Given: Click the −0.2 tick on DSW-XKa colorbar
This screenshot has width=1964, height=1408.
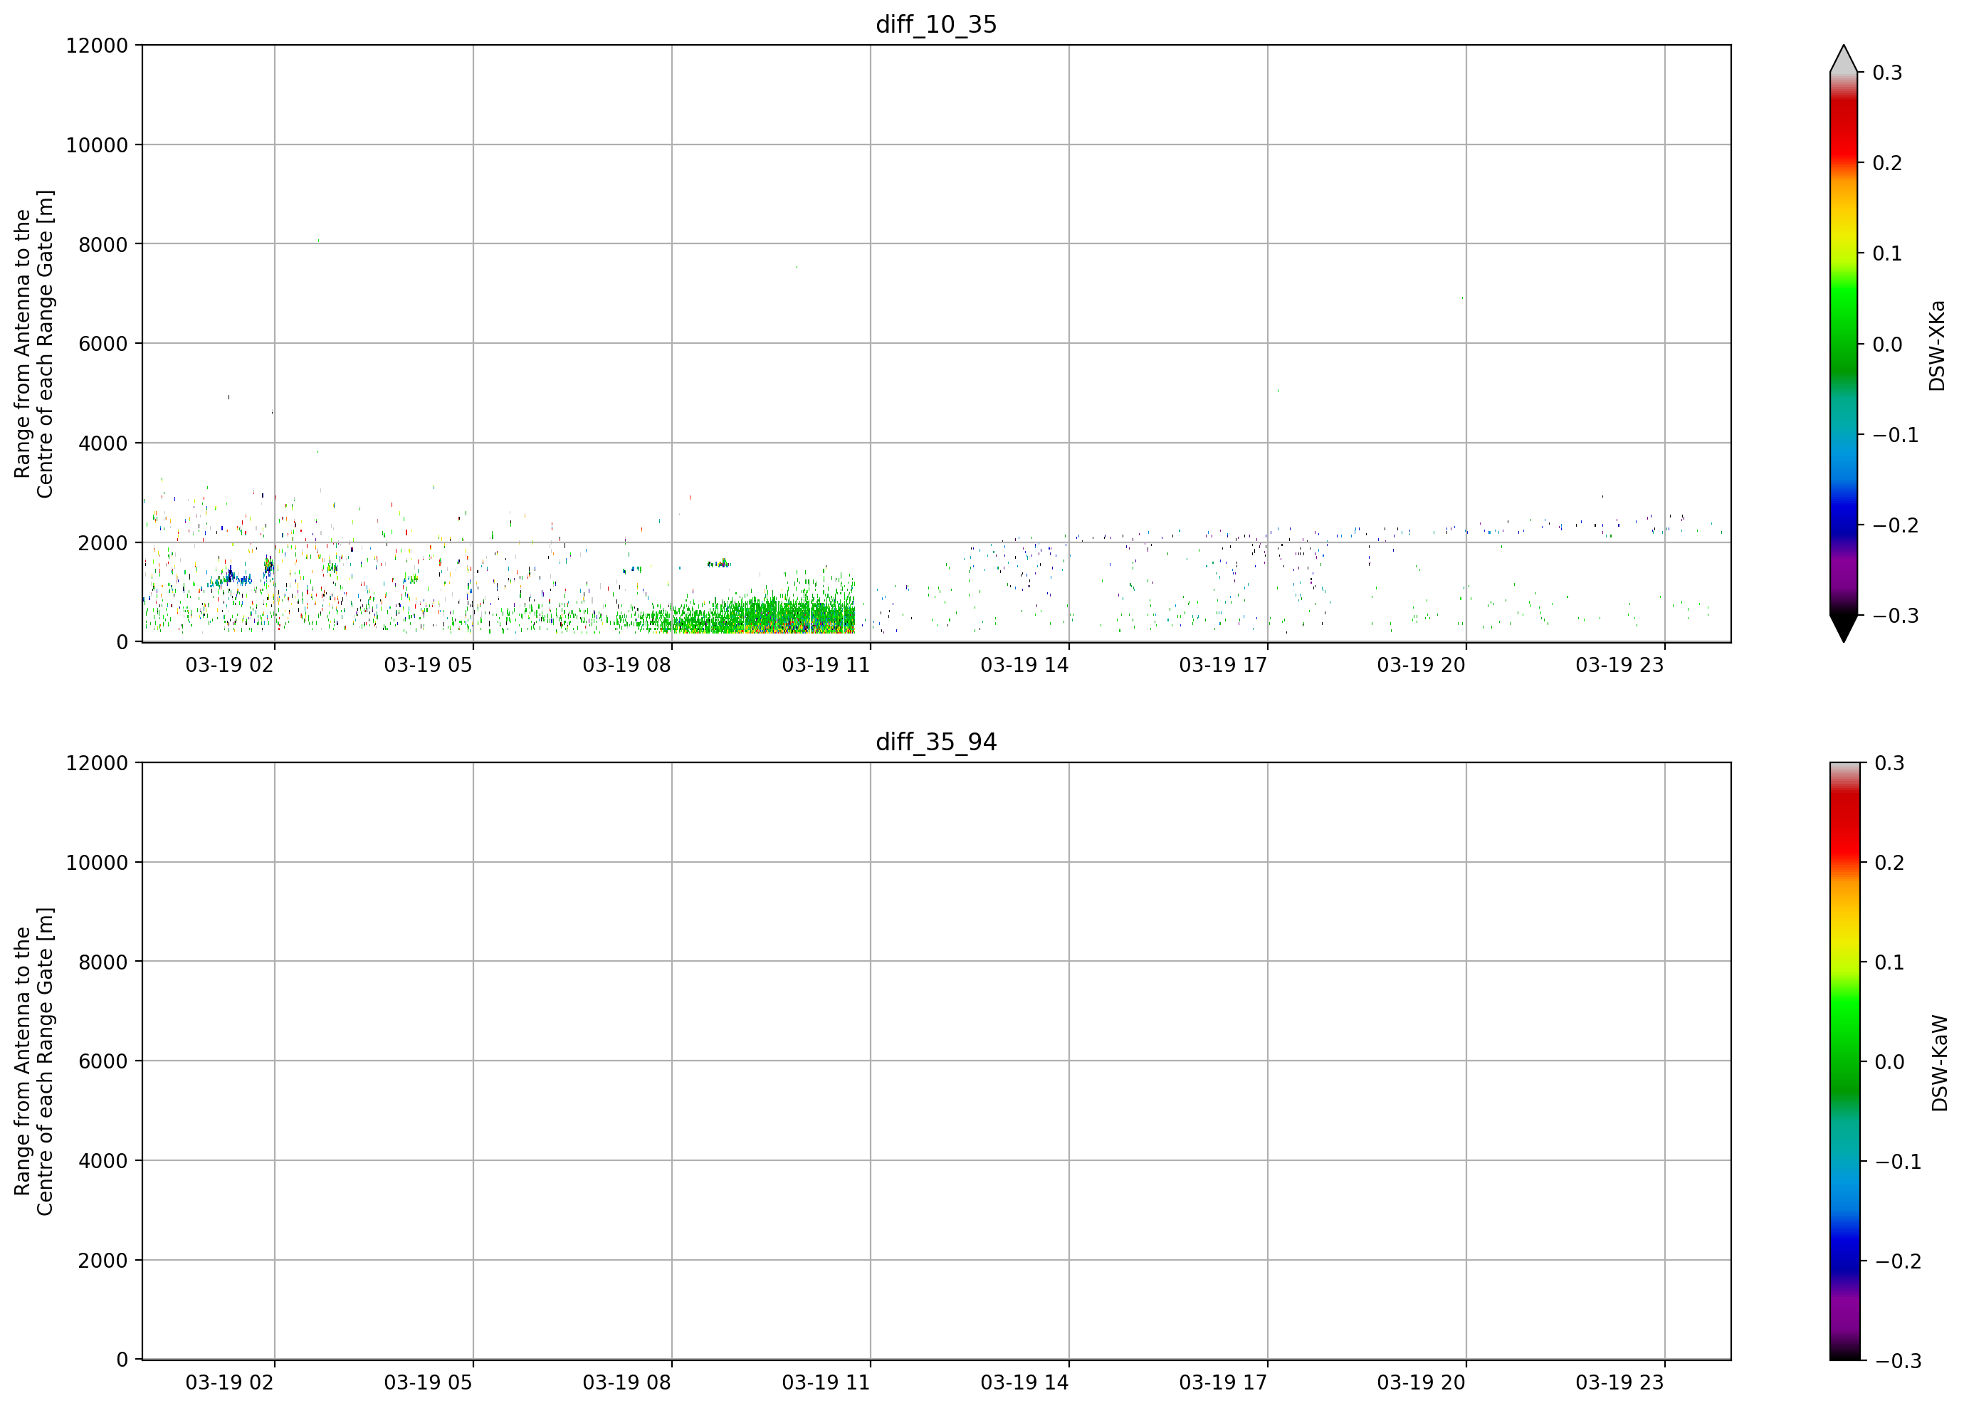Looking at the screenshot, I should coord(1896,525).
